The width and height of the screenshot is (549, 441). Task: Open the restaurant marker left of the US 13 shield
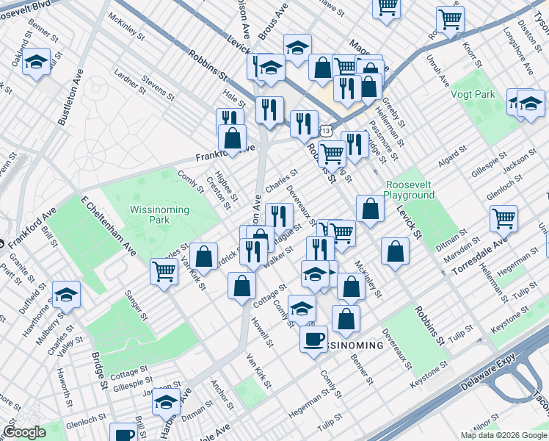coord(305,124)
